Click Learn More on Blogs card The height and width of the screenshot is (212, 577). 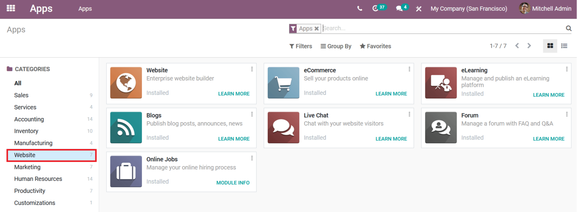pyautogui.click(x=234, y=139)
